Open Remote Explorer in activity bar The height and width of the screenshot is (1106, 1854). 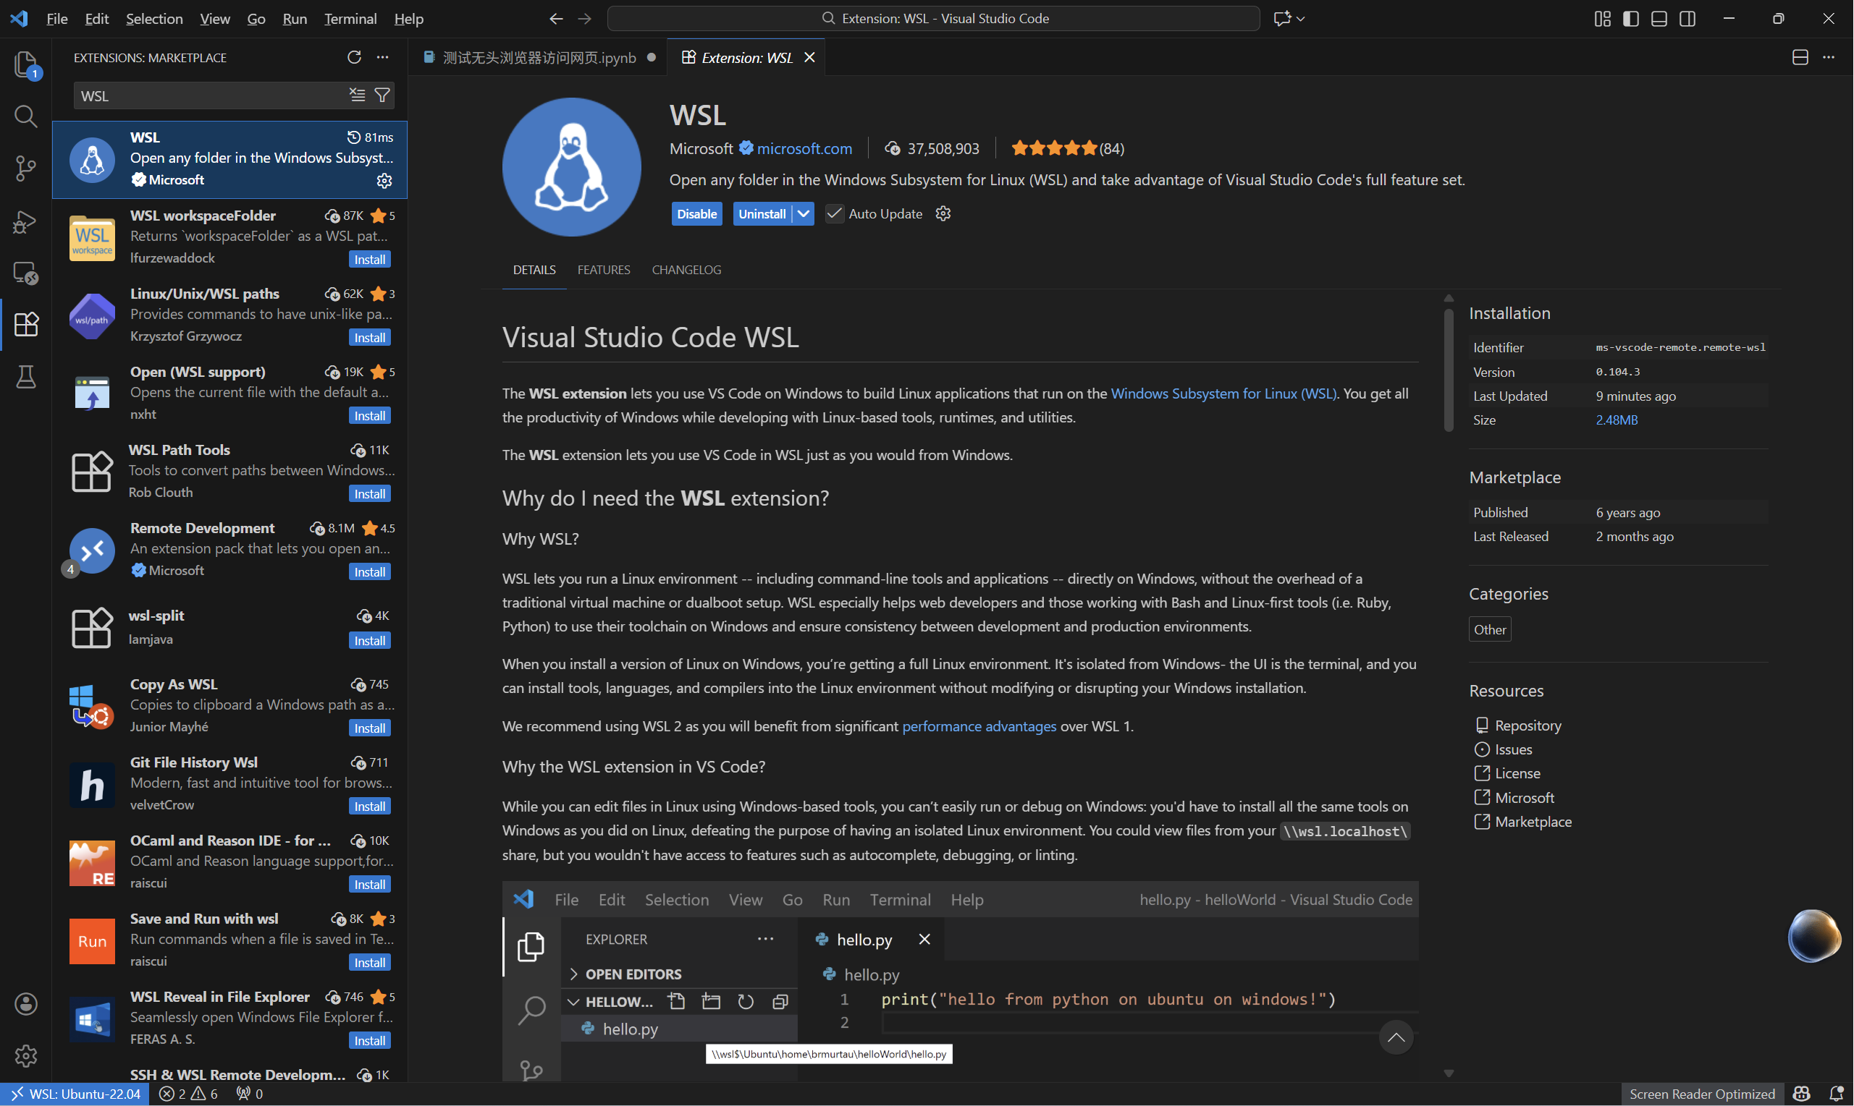tap(25, 273)
